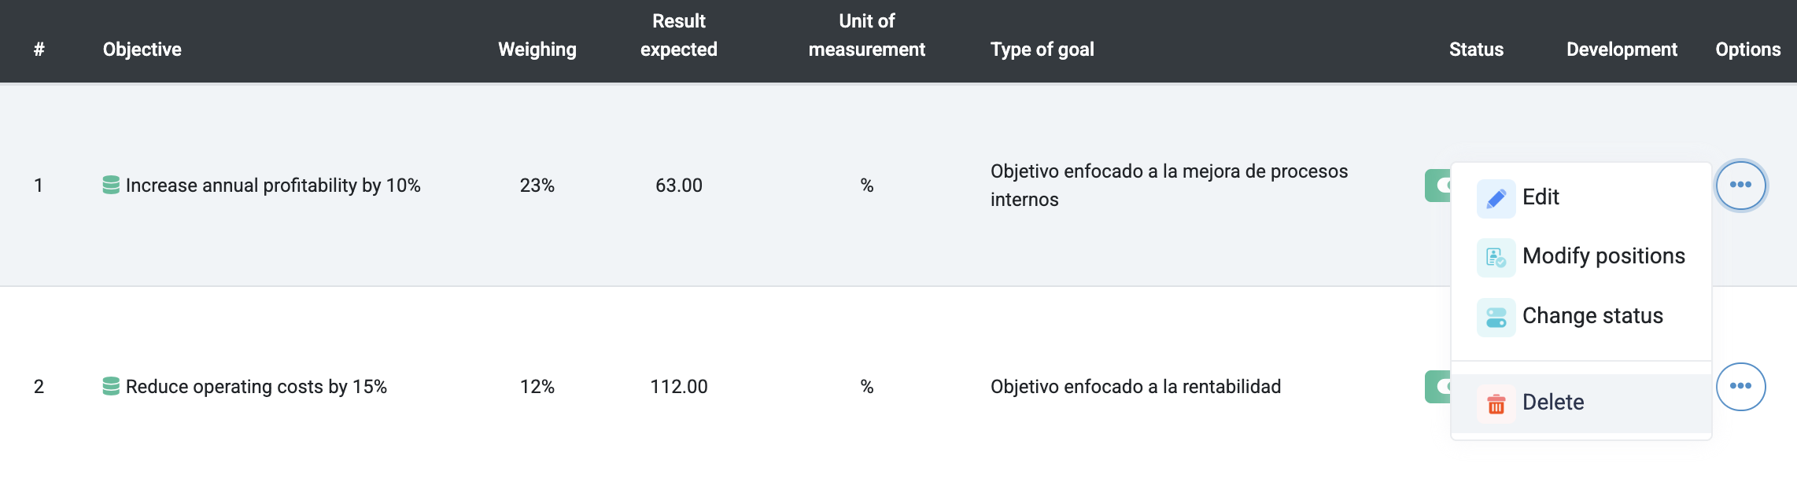Click the Change status switch icon
1797x478 pixels.
(1496, 317)
